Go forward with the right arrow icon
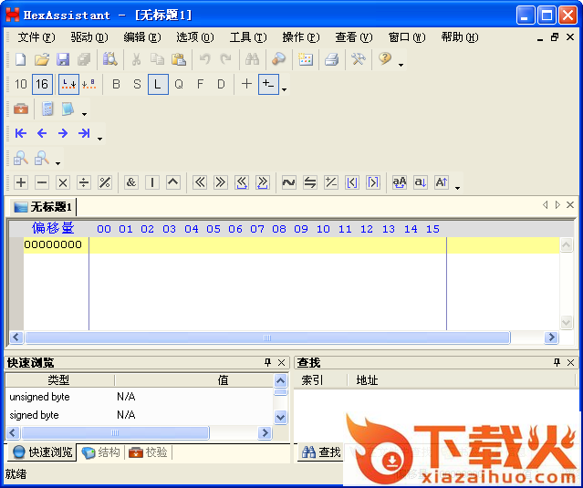The image size is (583, 488). pyautogui.click(x=63, y=133)
